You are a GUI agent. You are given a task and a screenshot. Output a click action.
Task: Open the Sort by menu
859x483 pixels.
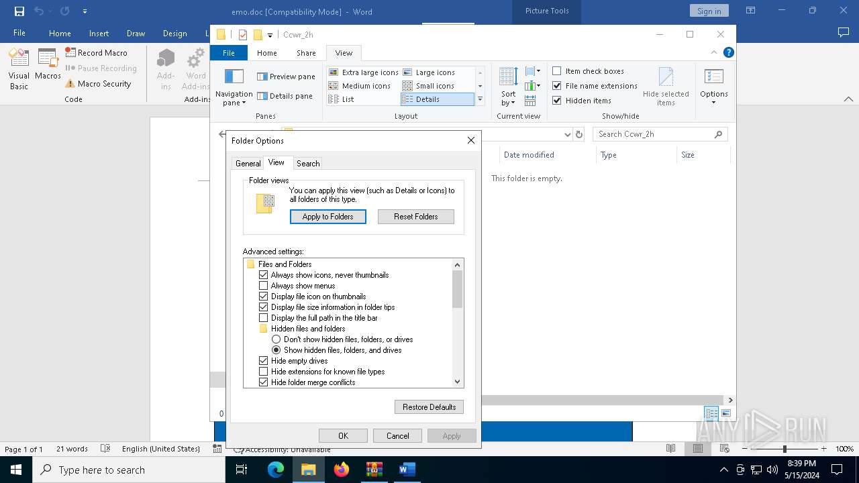coord(509,87)
